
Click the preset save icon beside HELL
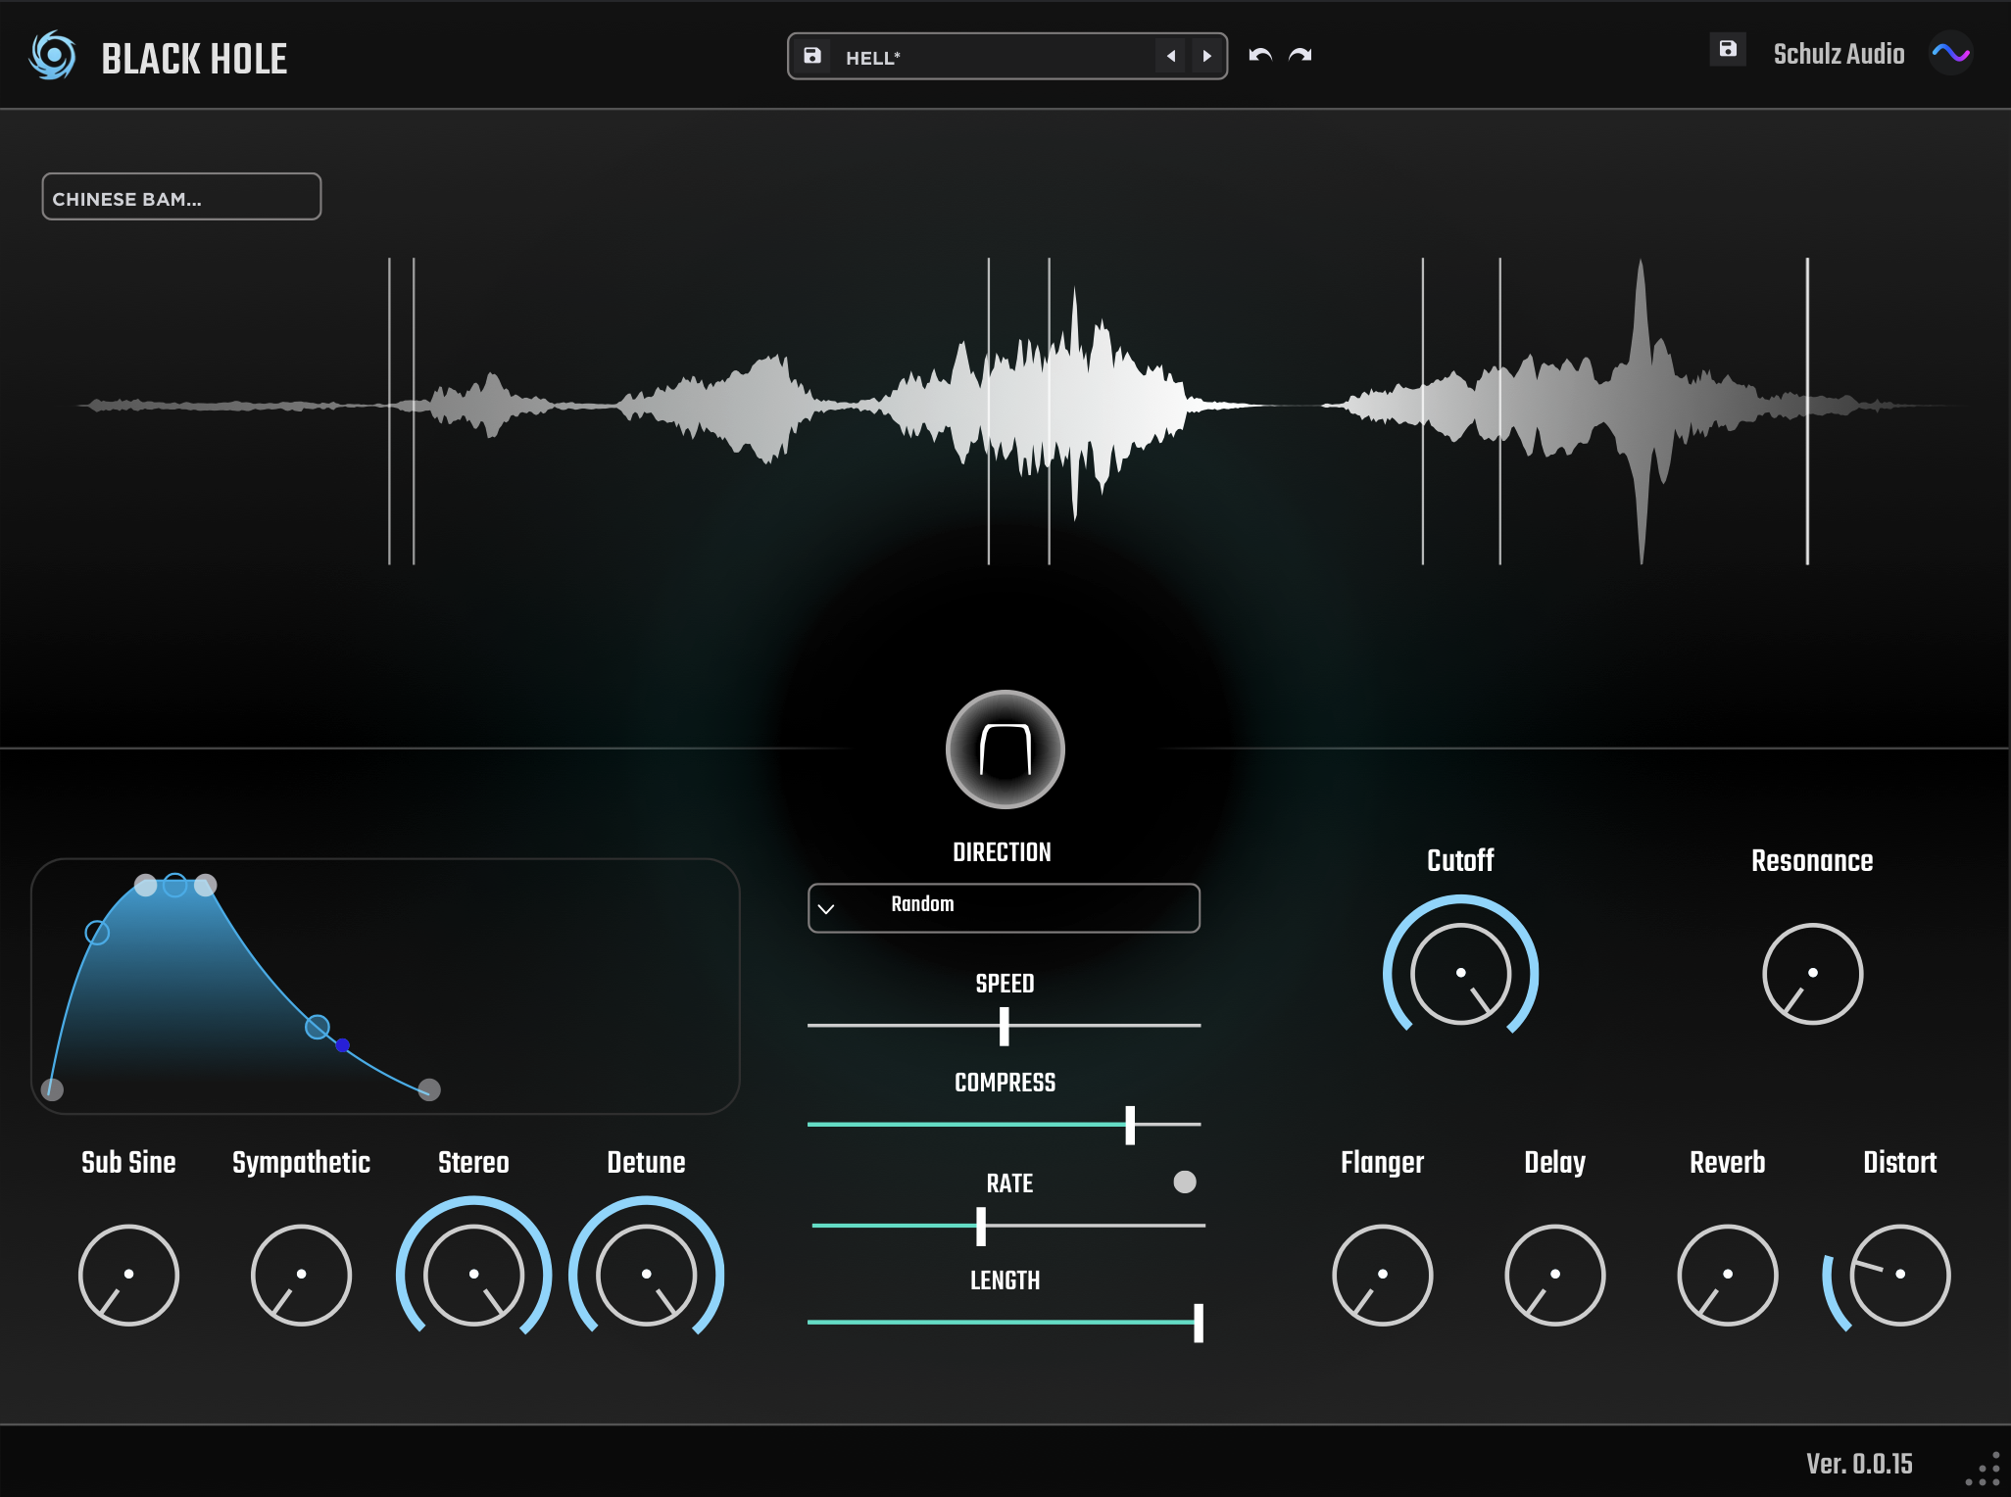[812, 57]
